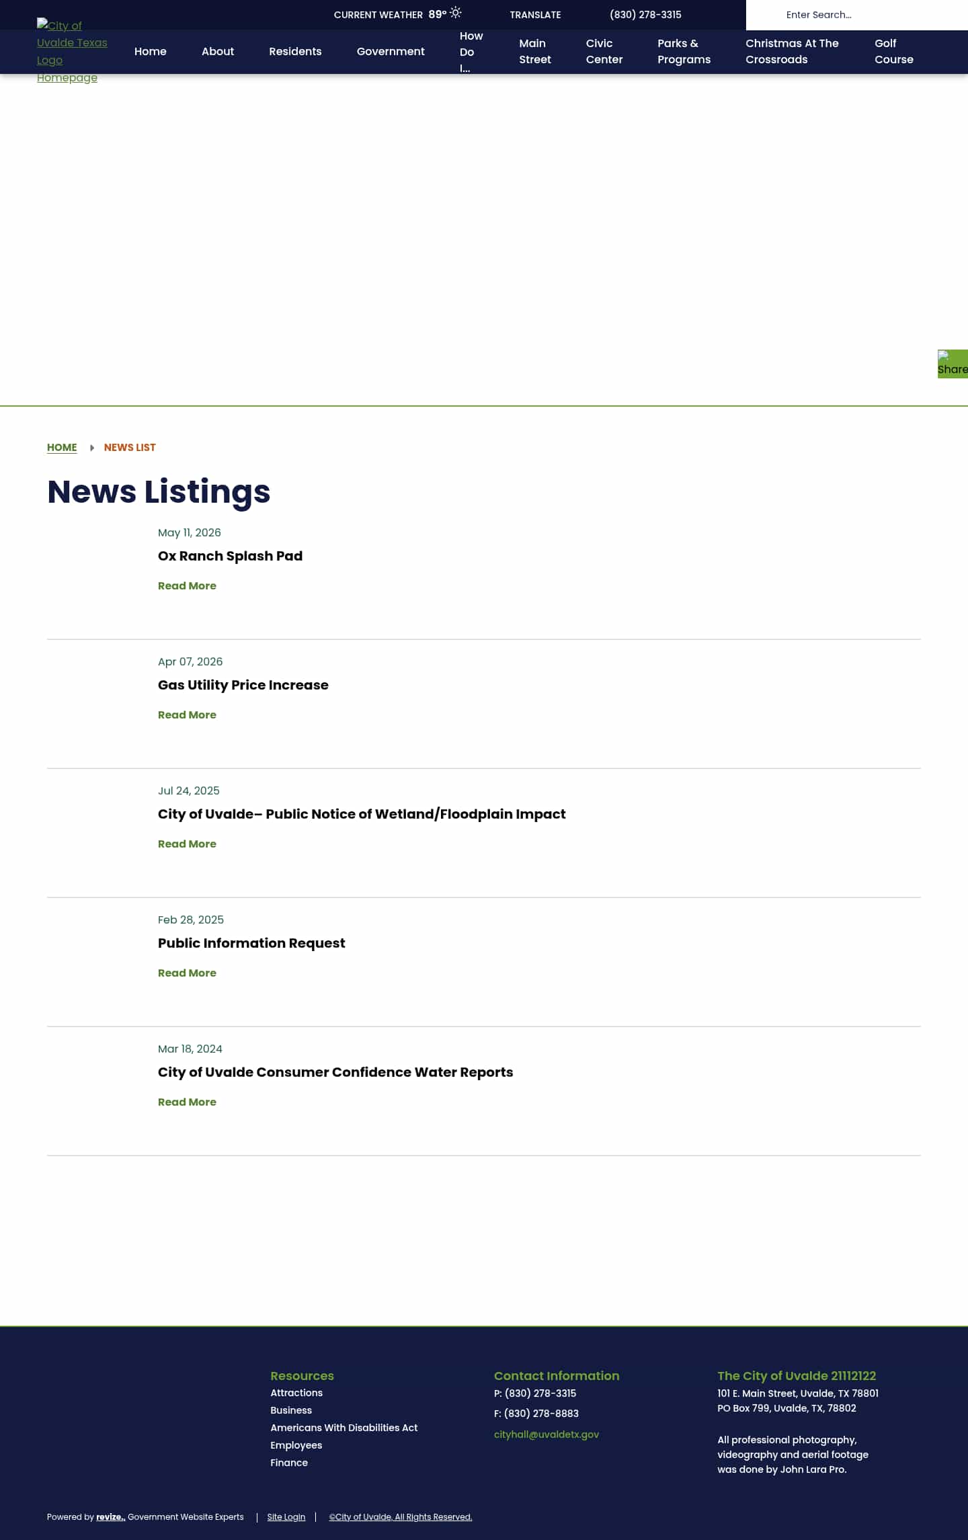The height and width of the screenshot is (1540, 968).
Task: Click the City of Uvalde logo link
Action: click(72, 52)
